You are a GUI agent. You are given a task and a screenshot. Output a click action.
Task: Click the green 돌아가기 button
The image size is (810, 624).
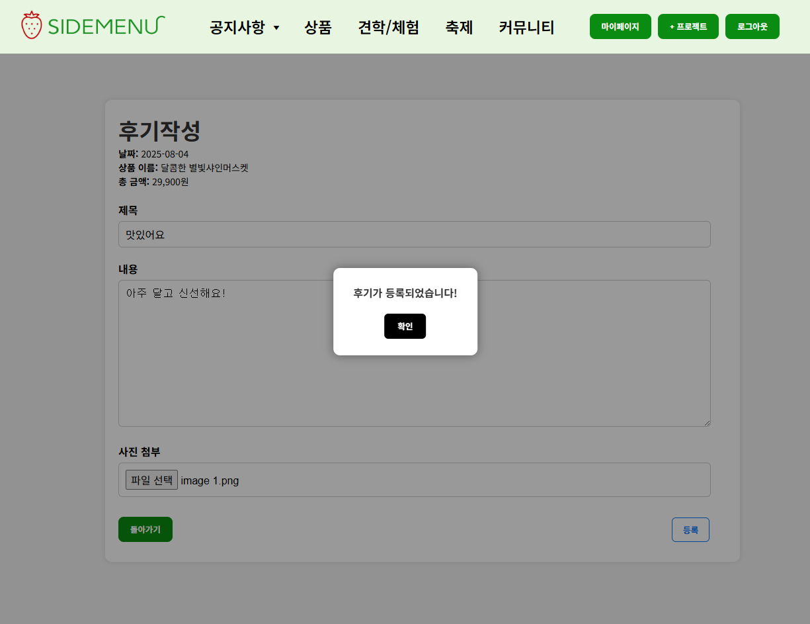[145, 529]
